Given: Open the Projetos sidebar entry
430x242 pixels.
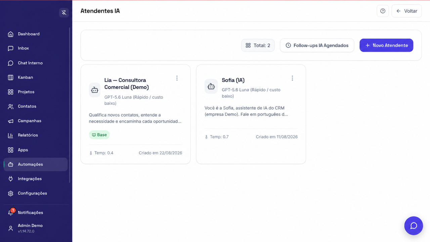Looking at the screenshot, I should pos(36,92).
